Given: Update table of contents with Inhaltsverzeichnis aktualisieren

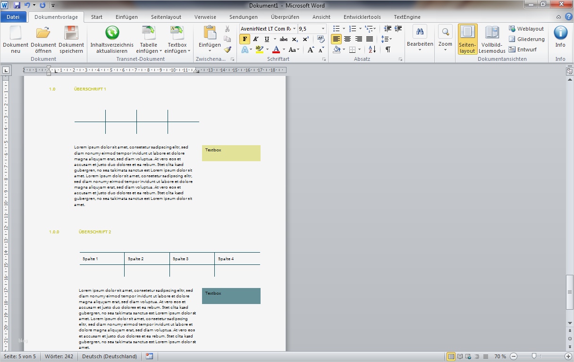Looking at the screenshot, I should (x=112, y=33).
